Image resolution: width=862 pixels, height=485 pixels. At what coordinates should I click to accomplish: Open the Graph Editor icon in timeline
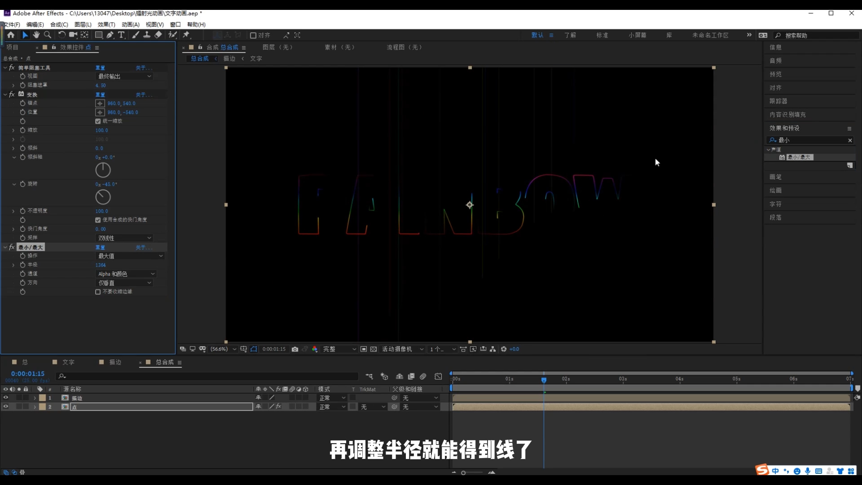[439, 376]
